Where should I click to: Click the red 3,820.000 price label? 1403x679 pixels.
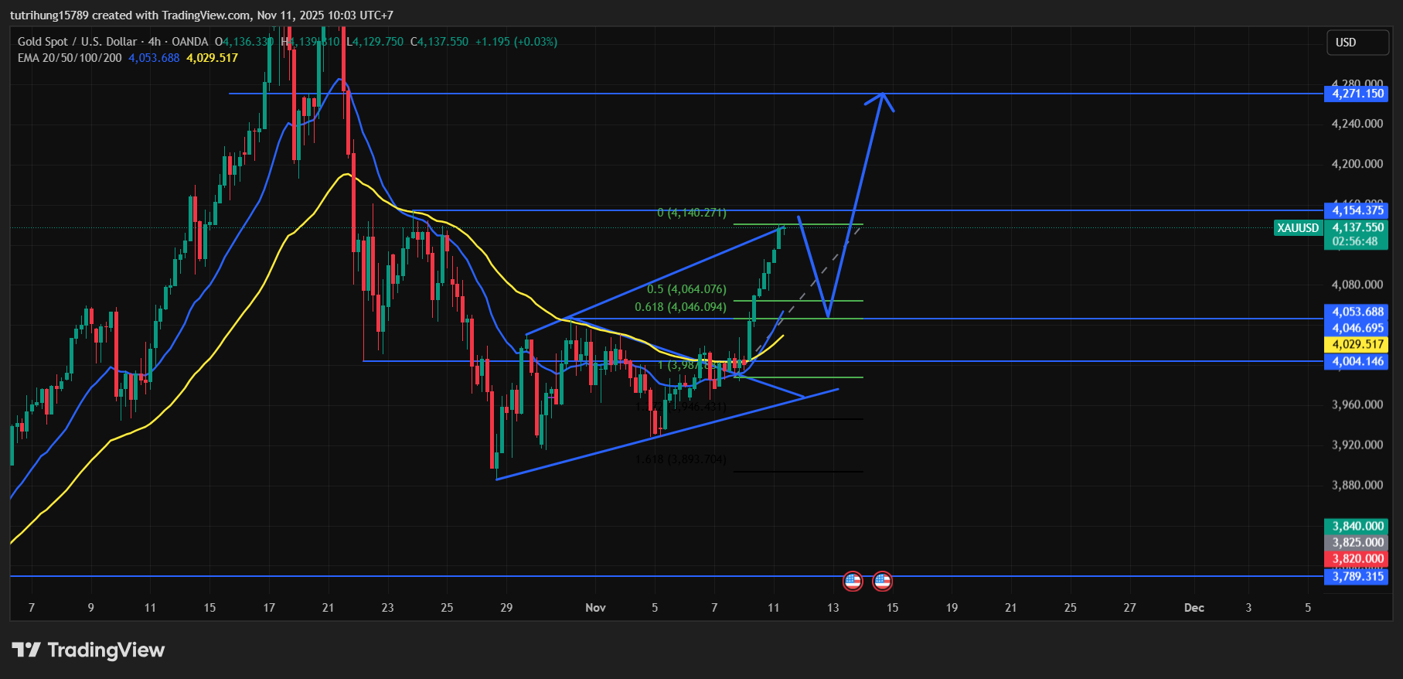1357,558
